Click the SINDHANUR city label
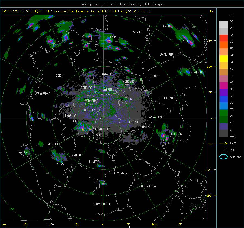The width and height of the screenshot is (244, 228). click(x=167, y=98)
